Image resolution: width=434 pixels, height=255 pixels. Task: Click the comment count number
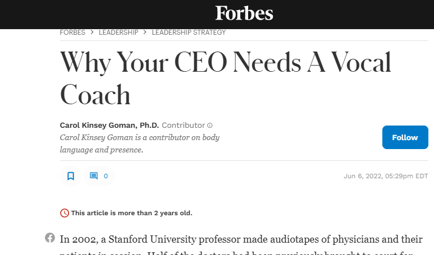(x=106, y=176)
